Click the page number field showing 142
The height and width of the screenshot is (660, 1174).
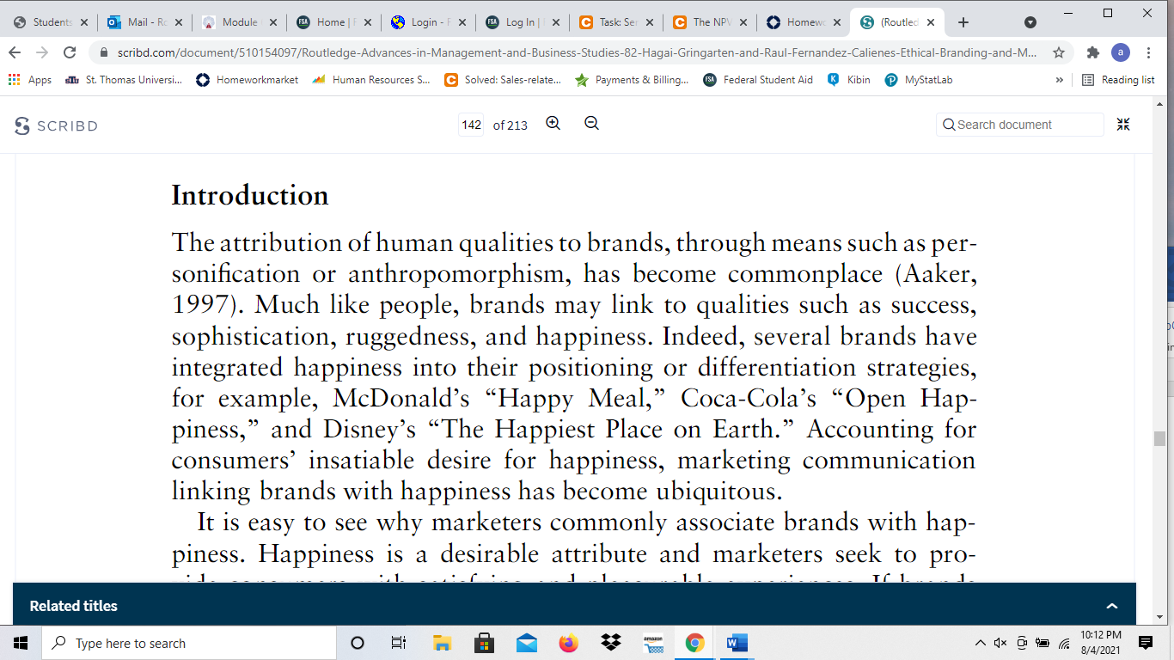coord(471,125)
